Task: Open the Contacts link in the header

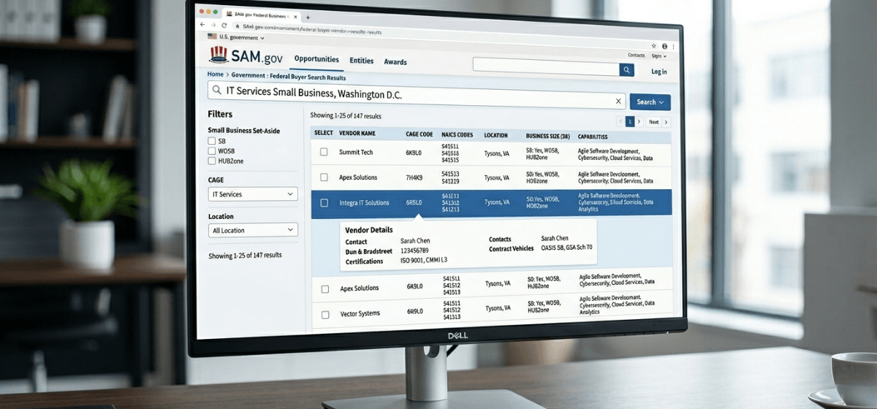Action: tap(636, 56)
